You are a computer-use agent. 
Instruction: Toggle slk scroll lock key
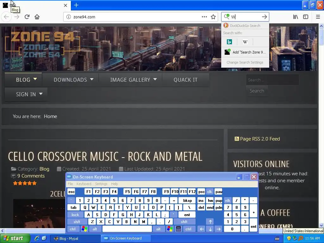pyautogui.click(x=209, y=192)
